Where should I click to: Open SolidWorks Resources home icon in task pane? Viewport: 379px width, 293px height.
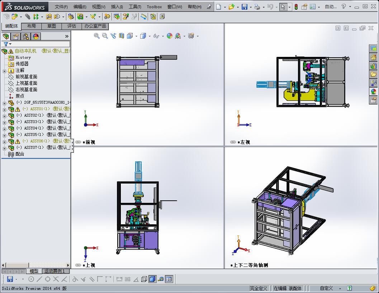coord(373,57)
